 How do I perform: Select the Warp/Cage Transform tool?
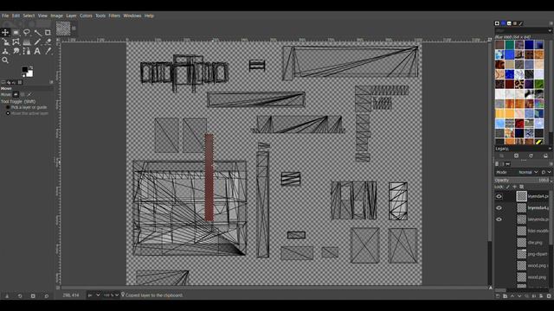pos(16,41)
